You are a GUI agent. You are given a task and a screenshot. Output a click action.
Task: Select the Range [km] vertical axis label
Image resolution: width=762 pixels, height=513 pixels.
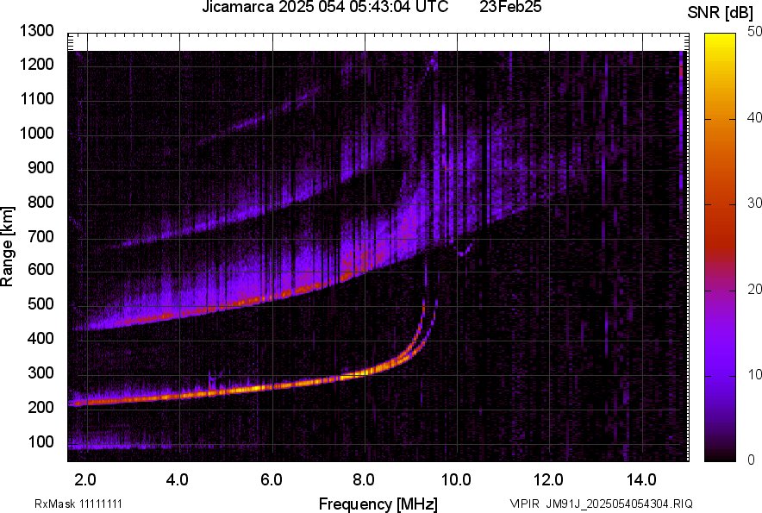(x=9, y=246)
